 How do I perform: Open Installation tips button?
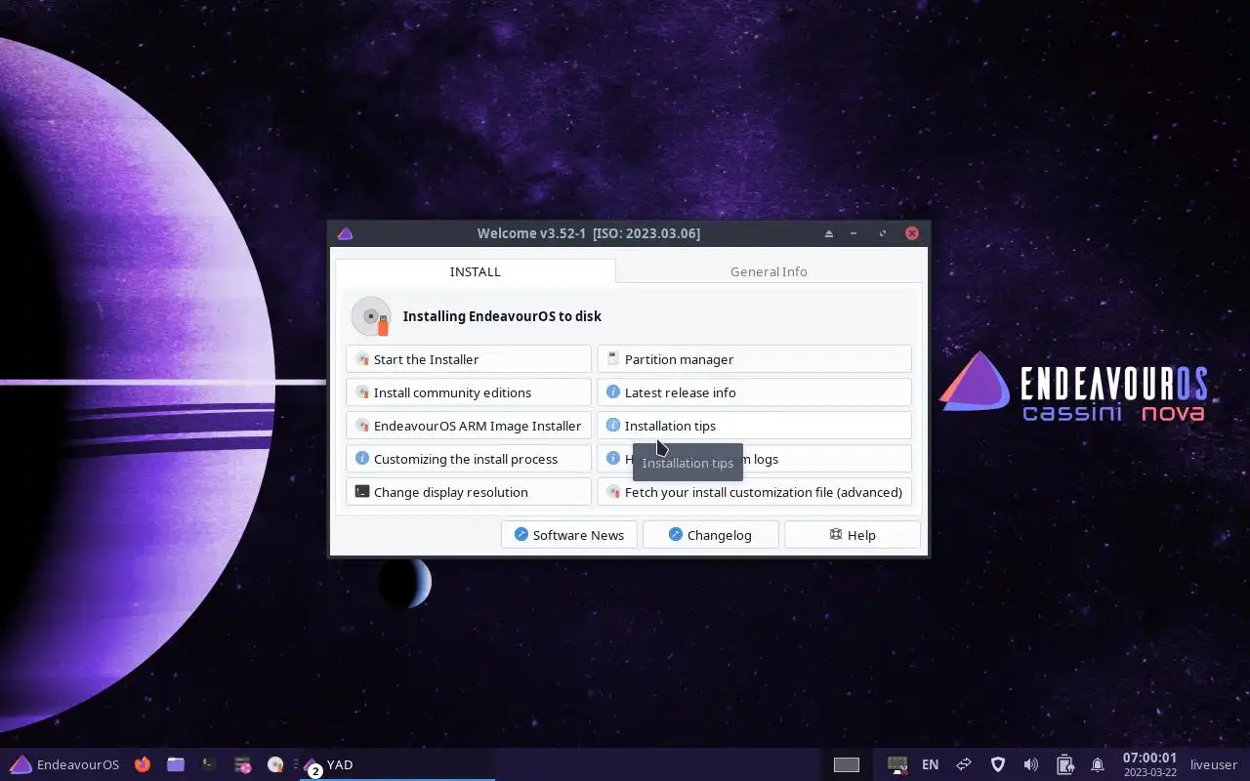point(754,426)
